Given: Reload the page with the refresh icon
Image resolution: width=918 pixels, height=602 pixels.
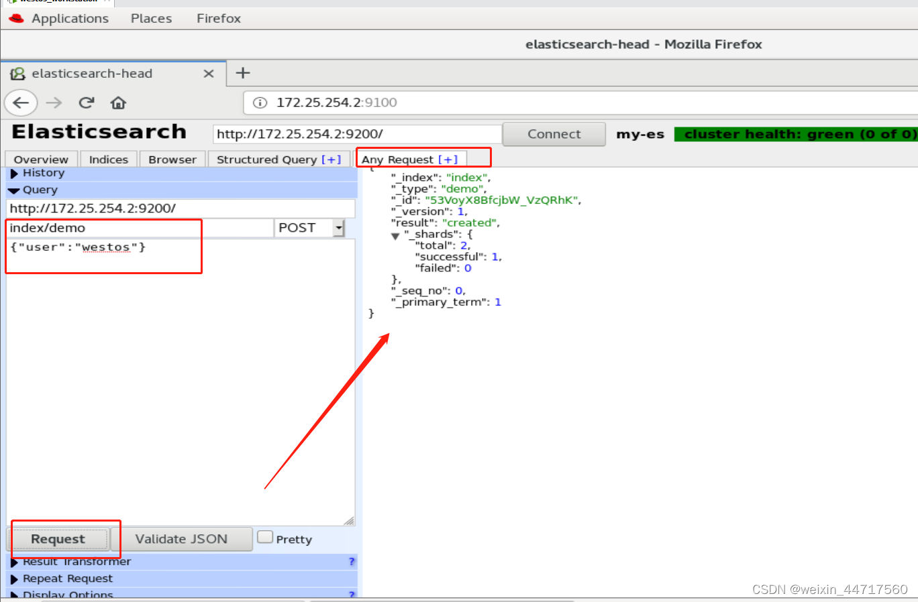Looking at the screenshot, I should pyautogui.click(x=86, y=103).
